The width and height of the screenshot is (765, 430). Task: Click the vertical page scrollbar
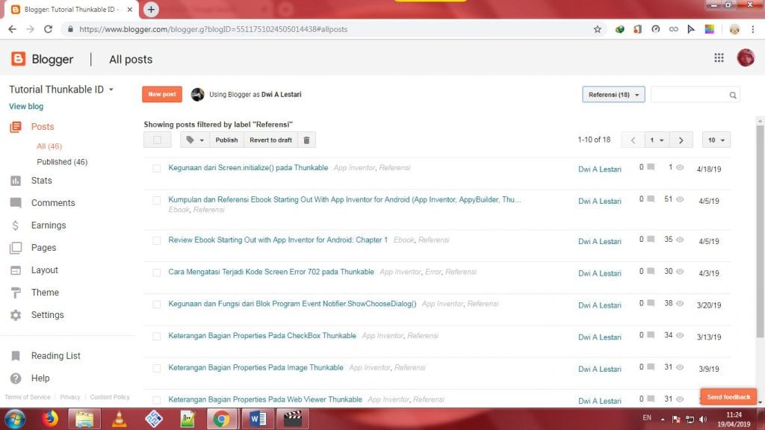pos(760,224)
